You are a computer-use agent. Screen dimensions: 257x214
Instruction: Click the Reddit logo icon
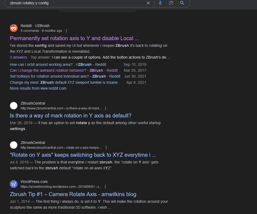pyautogui.click(x=14, y=28)
